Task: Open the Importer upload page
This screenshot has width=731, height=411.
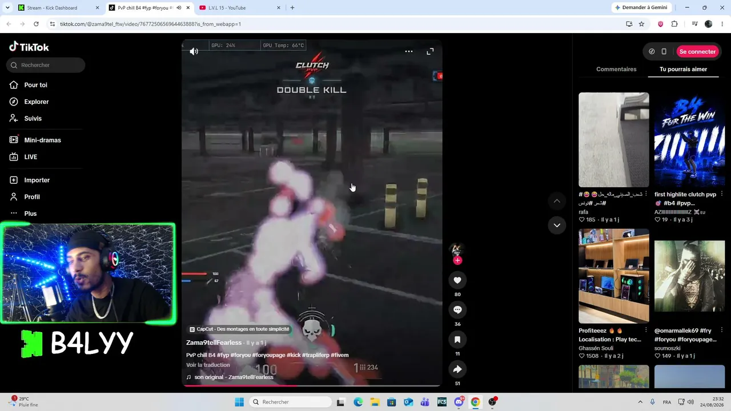Action: tap(37, 180)
